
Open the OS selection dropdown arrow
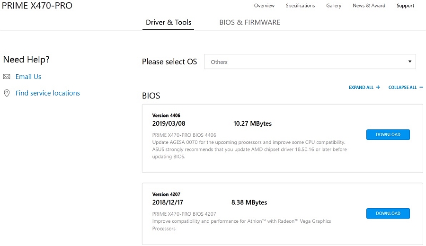pos(410,61)
